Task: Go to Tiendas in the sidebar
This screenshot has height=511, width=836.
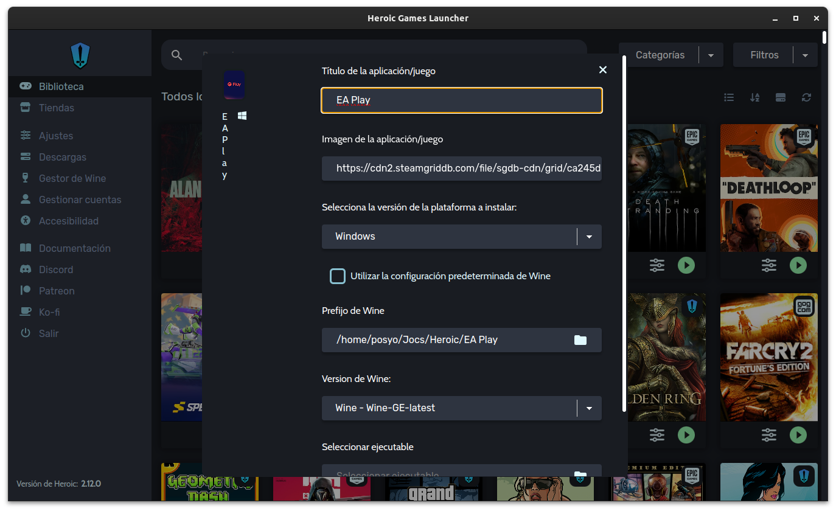Action: (57, 108)
